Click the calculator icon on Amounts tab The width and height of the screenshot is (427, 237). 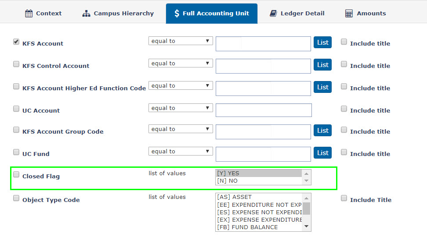point(349,13)
